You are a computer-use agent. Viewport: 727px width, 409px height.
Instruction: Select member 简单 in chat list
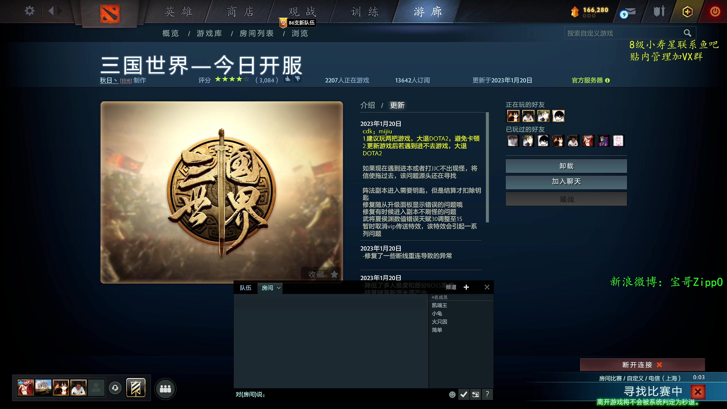click(x=437, y=330)
